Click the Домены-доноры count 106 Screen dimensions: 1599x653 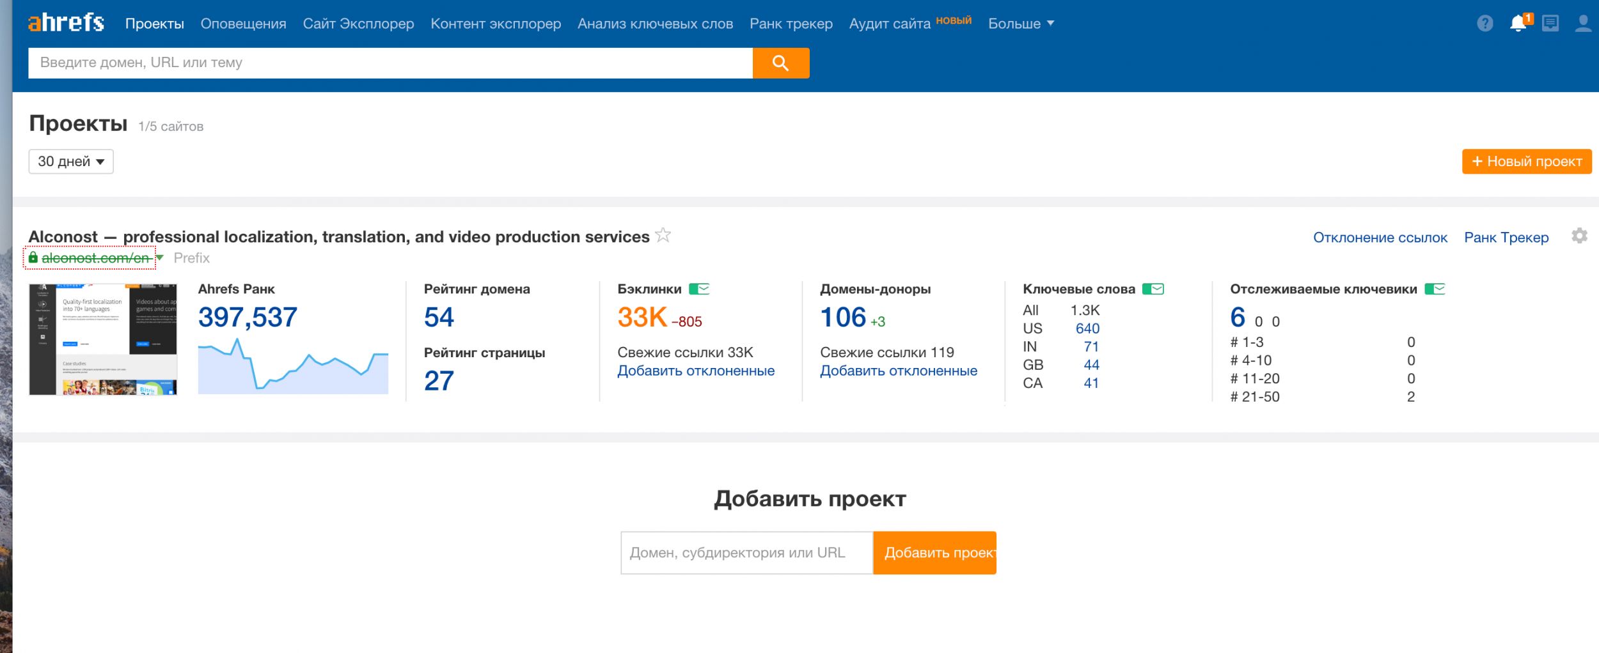click(843, 317)
